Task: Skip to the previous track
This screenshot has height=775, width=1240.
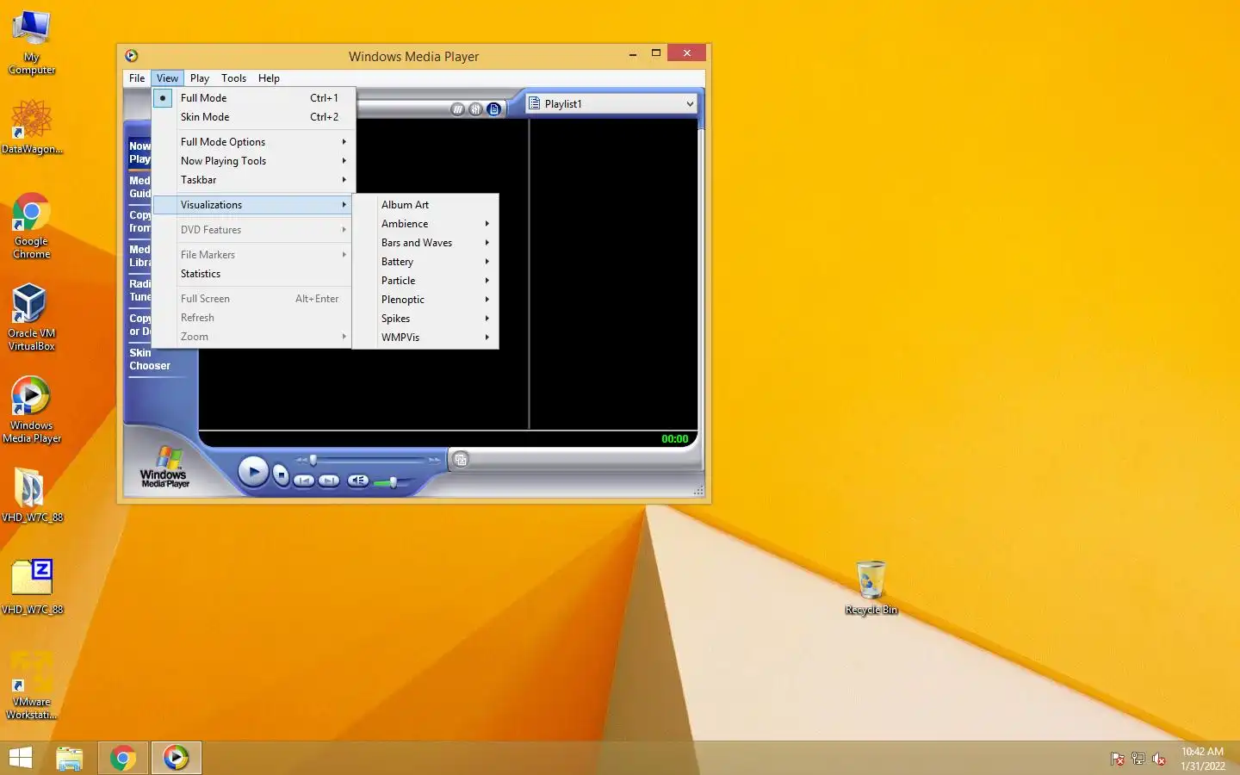Action: [x=304, y=480]
